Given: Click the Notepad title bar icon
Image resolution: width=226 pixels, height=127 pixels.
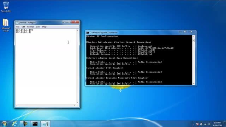Looking at the screenshot, I should coord(17,23).
